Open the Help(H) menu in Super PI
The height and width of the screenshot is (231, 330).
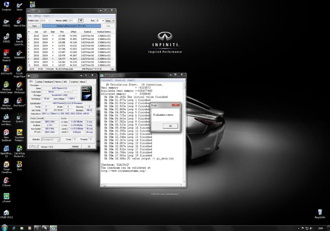click(x=131, y=81)
